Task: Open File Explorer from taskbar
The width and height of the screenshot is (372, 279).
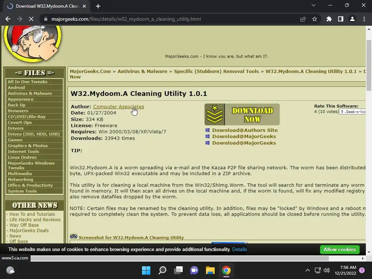Action: 210,270
